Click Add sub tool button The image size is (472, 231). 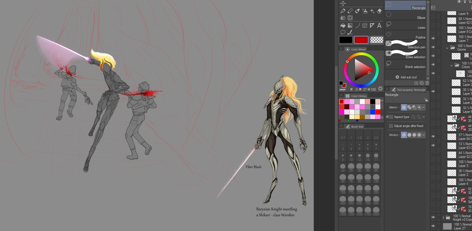[406, 77]
